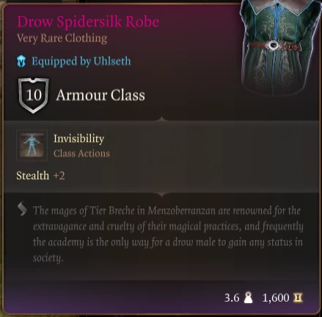Viewport: 322px width, 317px height.
Task: Click the lore scroll icon beside description
Action: tap(22, 209)
